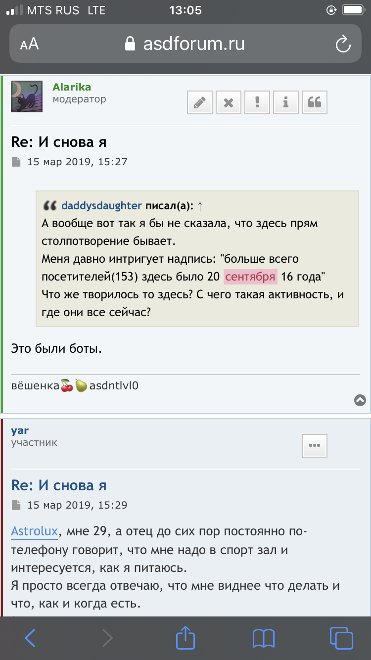Quote Alarika's post using the quote icon

point(314,102)
